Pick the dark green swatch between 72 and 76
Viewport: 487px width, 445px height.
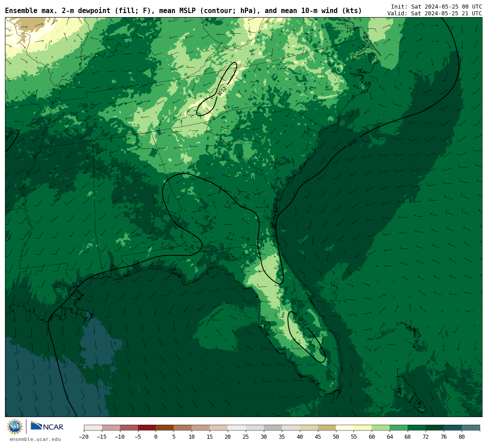click(x=435, y=428)
